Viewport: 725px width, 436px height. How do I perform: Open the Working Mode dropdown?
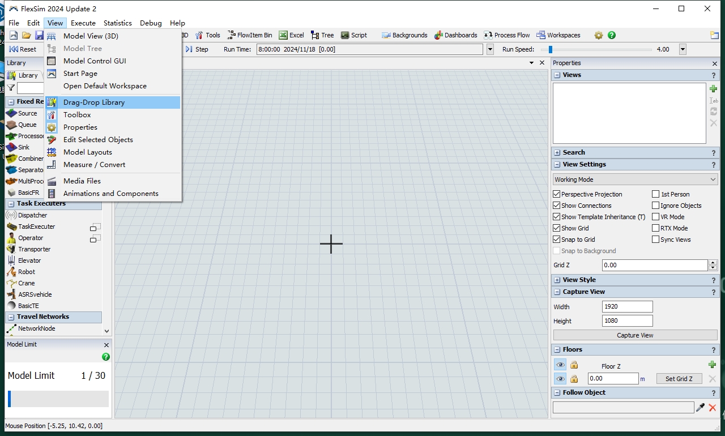635,179
